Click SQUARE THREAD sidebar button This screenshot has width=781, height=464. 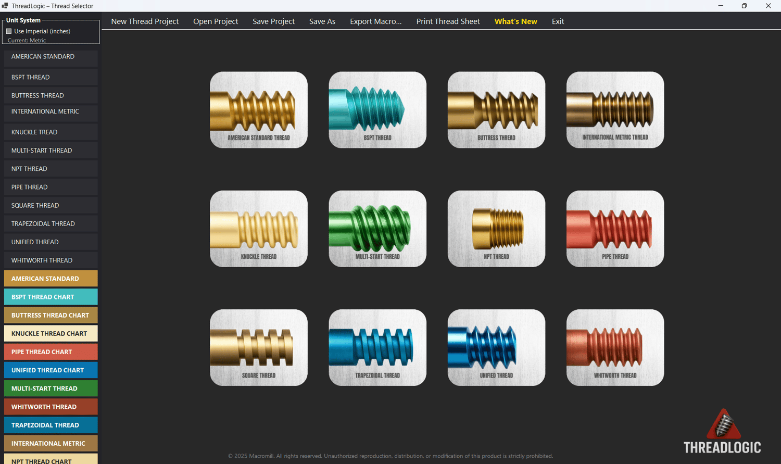pyautogui.click(x=51, y=205)
